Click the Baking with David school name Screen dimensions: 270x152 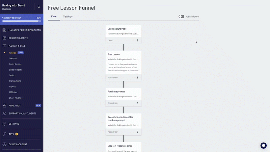[13, 5]
